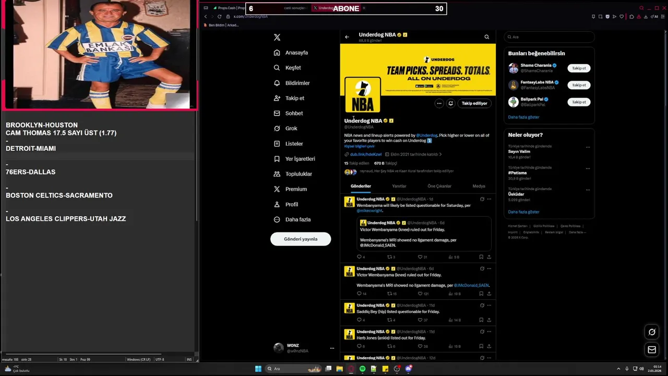
Task: Like the Saddiq Bey questionable post
Action: coord(420,320)
